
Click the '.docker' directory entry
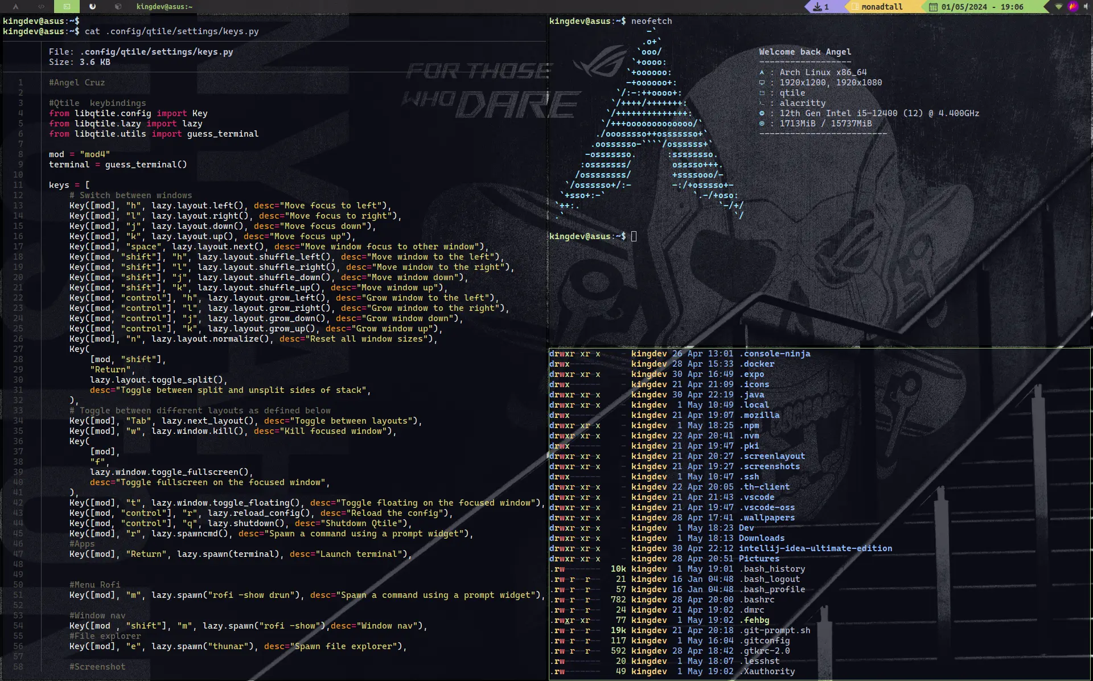tap(757, 364)
